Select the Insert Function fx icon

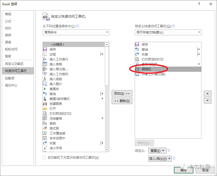[x=45, y=79]
